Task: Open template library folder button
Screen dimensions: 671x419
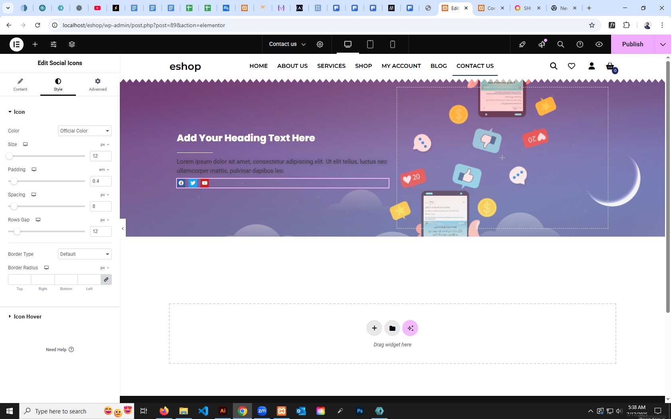Action: click(x=392, y=328)
